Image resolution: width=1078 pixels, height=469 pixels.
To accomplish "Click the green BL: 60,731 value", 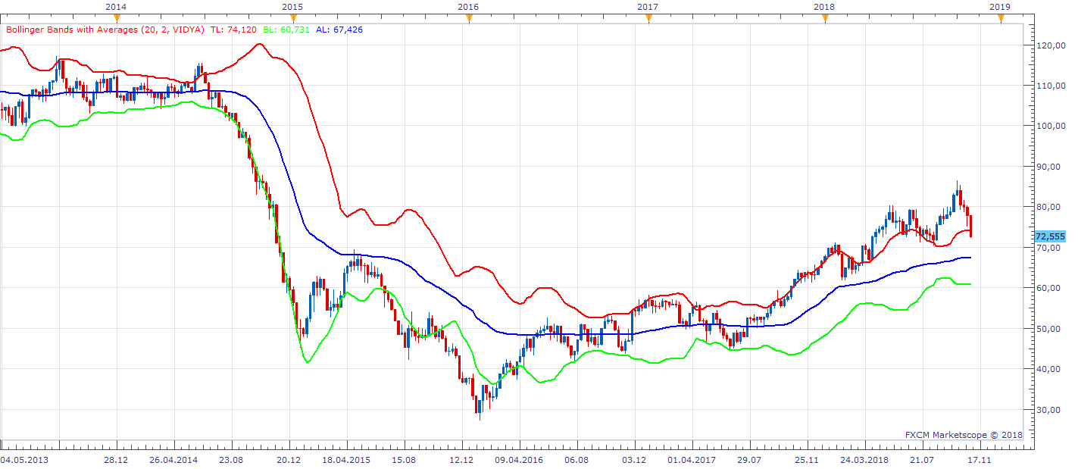I will [x=287, y=30].
